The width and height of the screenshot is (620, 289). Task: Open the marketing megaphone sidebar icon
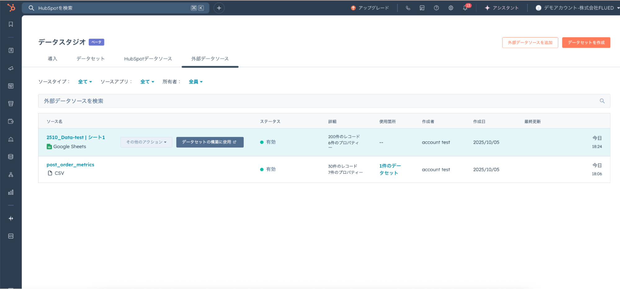point(11,68)
